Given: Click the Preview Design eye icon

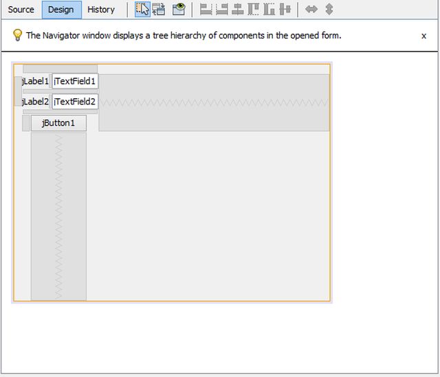Looking at the screenshot, I should (x=179, y=9).
